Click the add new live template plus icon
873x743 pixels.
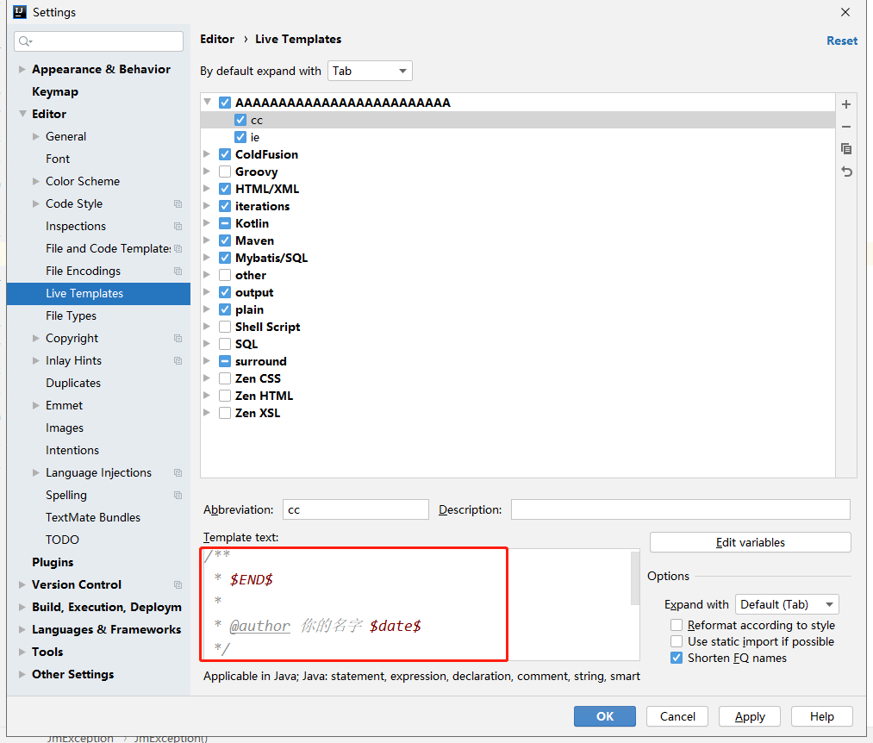tap(845, 103)
